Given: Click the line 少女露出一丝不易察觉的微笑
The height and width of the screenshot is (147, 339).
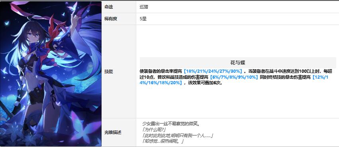Looking at the screenshot, I should click(x=172, y=124).
